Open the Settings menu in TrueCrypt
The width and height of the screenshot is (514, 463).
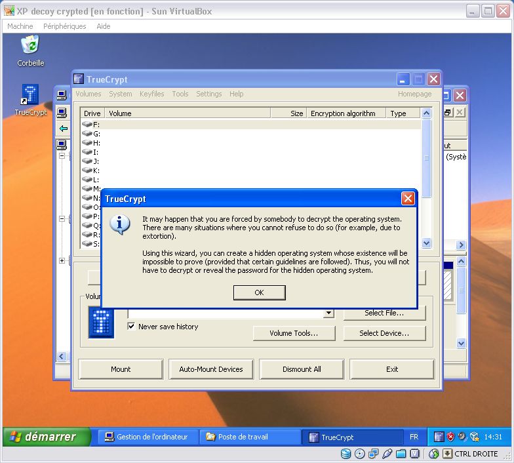pyautogui.click(x=208, y=94)
